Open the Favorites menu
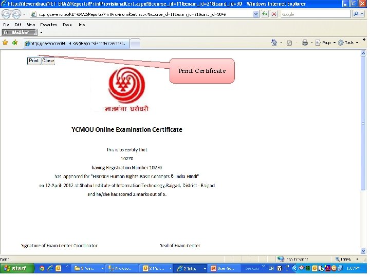 [x=48, y=25]
